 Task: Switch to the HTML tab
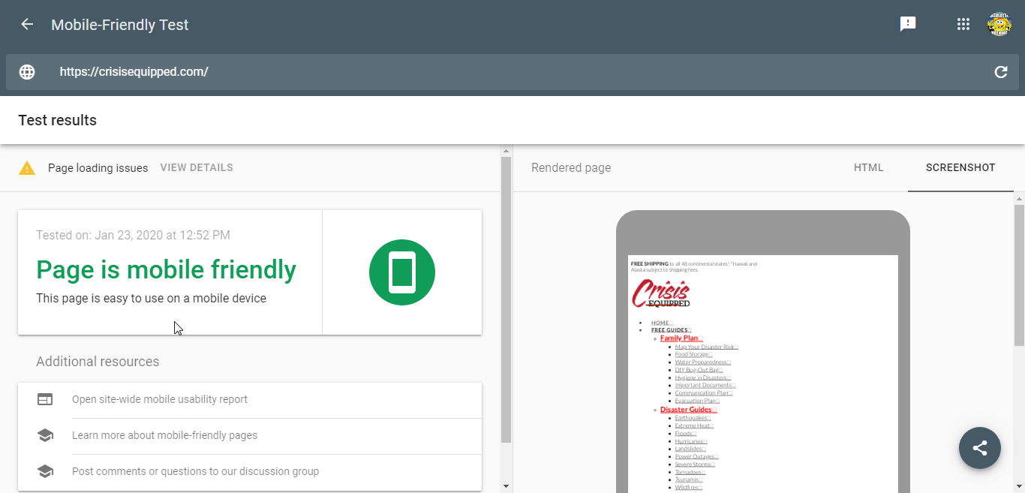tap(868, 168)
